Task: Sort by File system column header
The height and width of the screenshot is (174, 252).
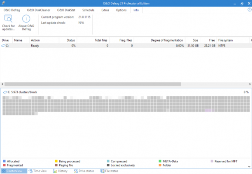Action: tap(233, 40)
